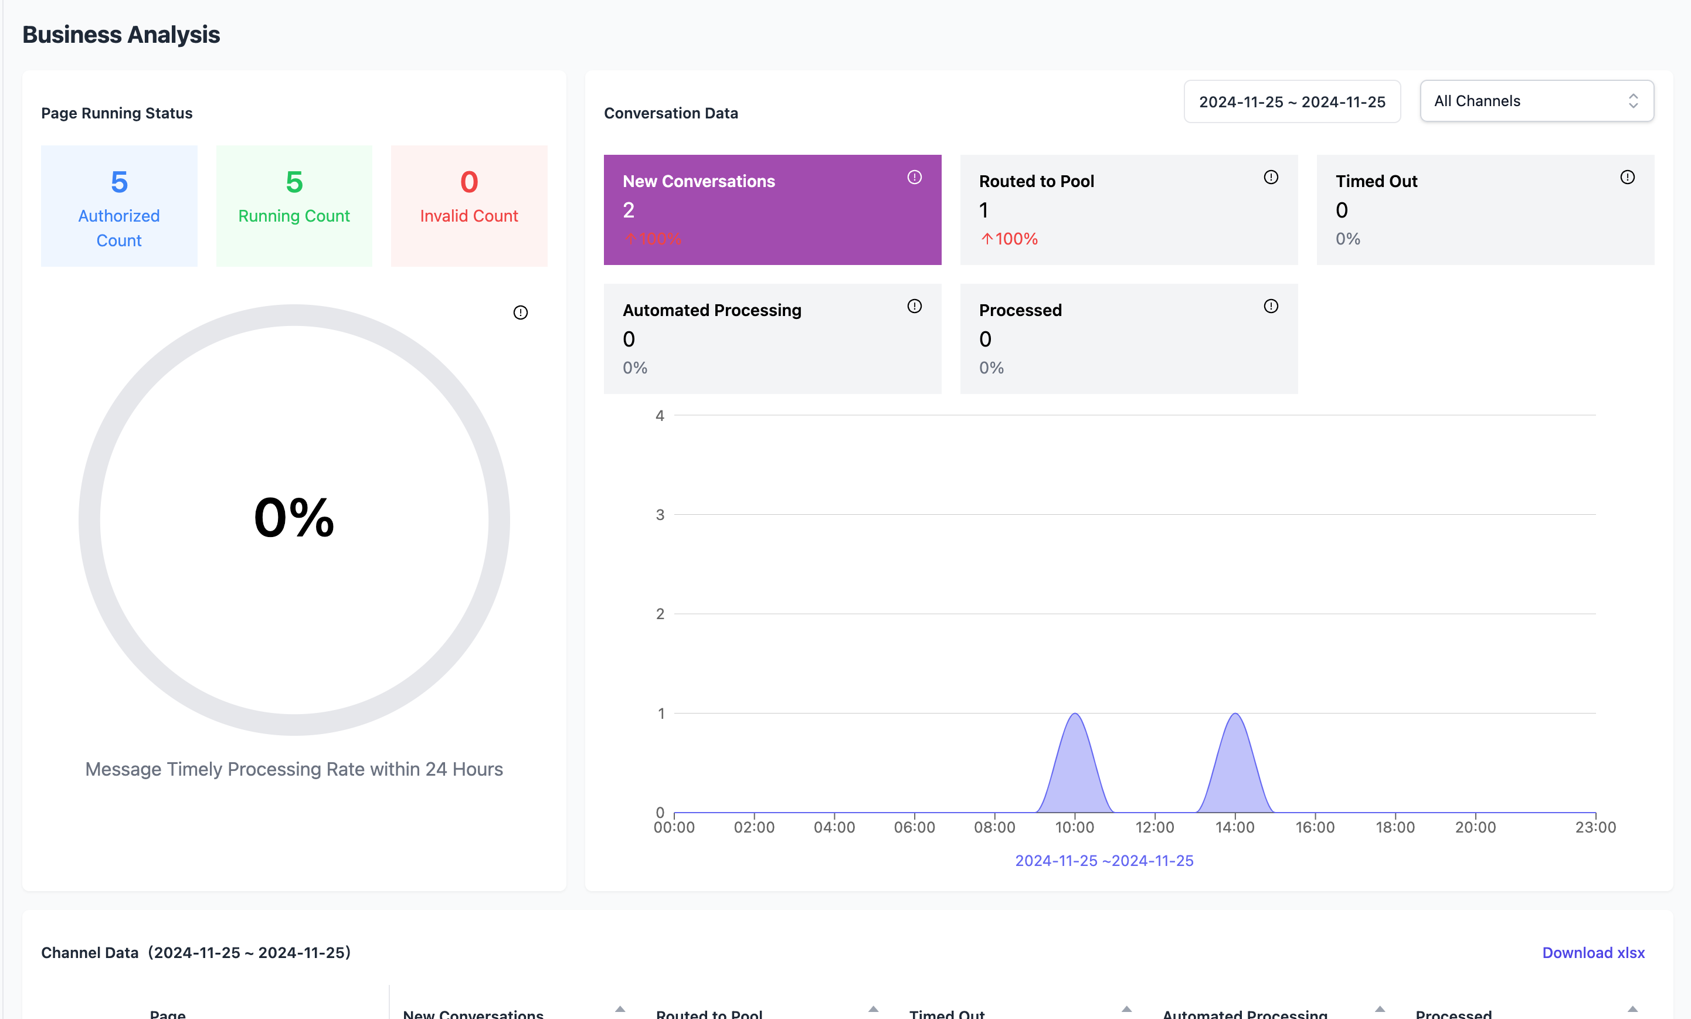Viewport: 1691px width, 1019px height.
Task: Click the 0% circular progress ring
Action: click(294, 519)
